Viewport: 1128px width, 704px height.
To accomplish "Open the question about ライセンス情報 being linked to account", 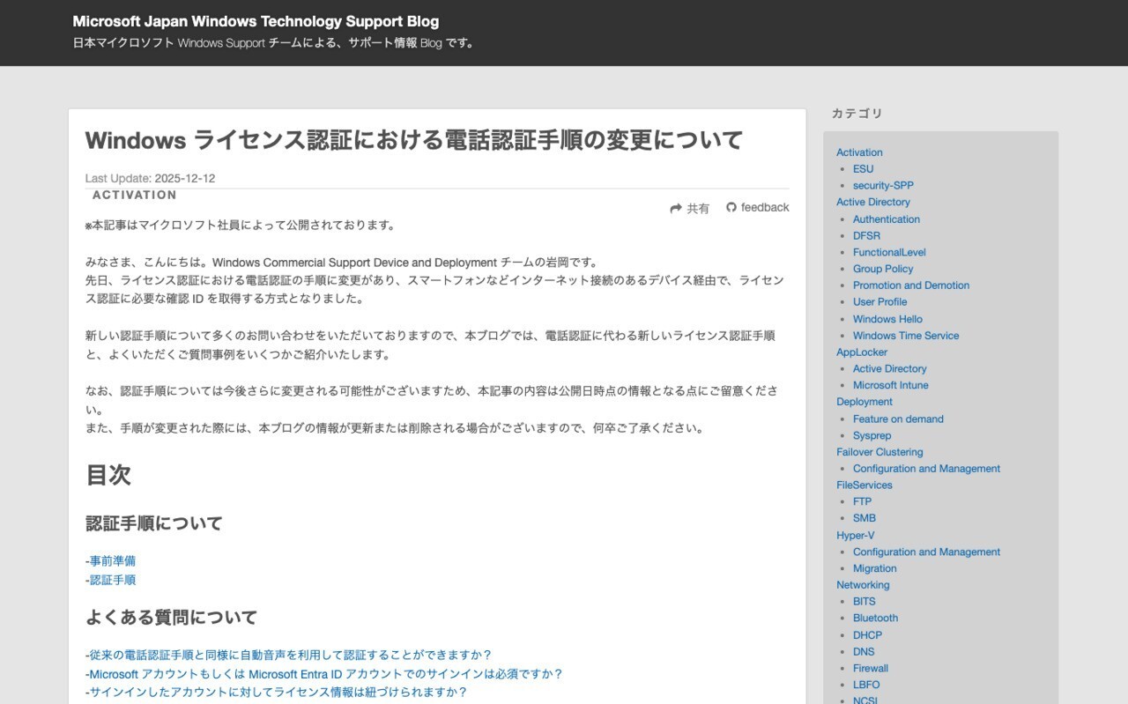I will click(278, 692).
